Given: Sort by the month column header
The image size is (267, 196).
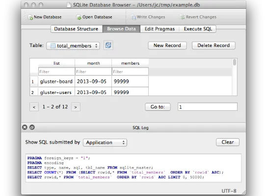Looking at the screenshot, I should click(x=93, y=63).
